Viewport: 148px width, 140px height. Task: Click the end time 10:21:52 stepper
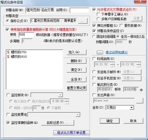tap(139, 64)
